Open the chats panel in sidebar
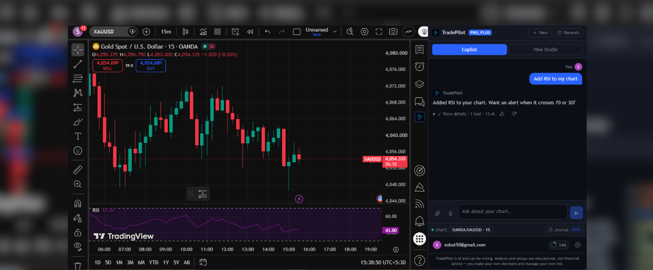This screenshot has width=653, height=270. [419, 101]
